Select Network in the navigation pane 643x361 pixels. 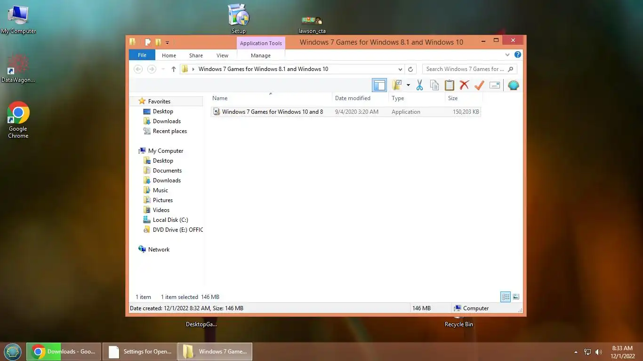(x=159, y=250)
